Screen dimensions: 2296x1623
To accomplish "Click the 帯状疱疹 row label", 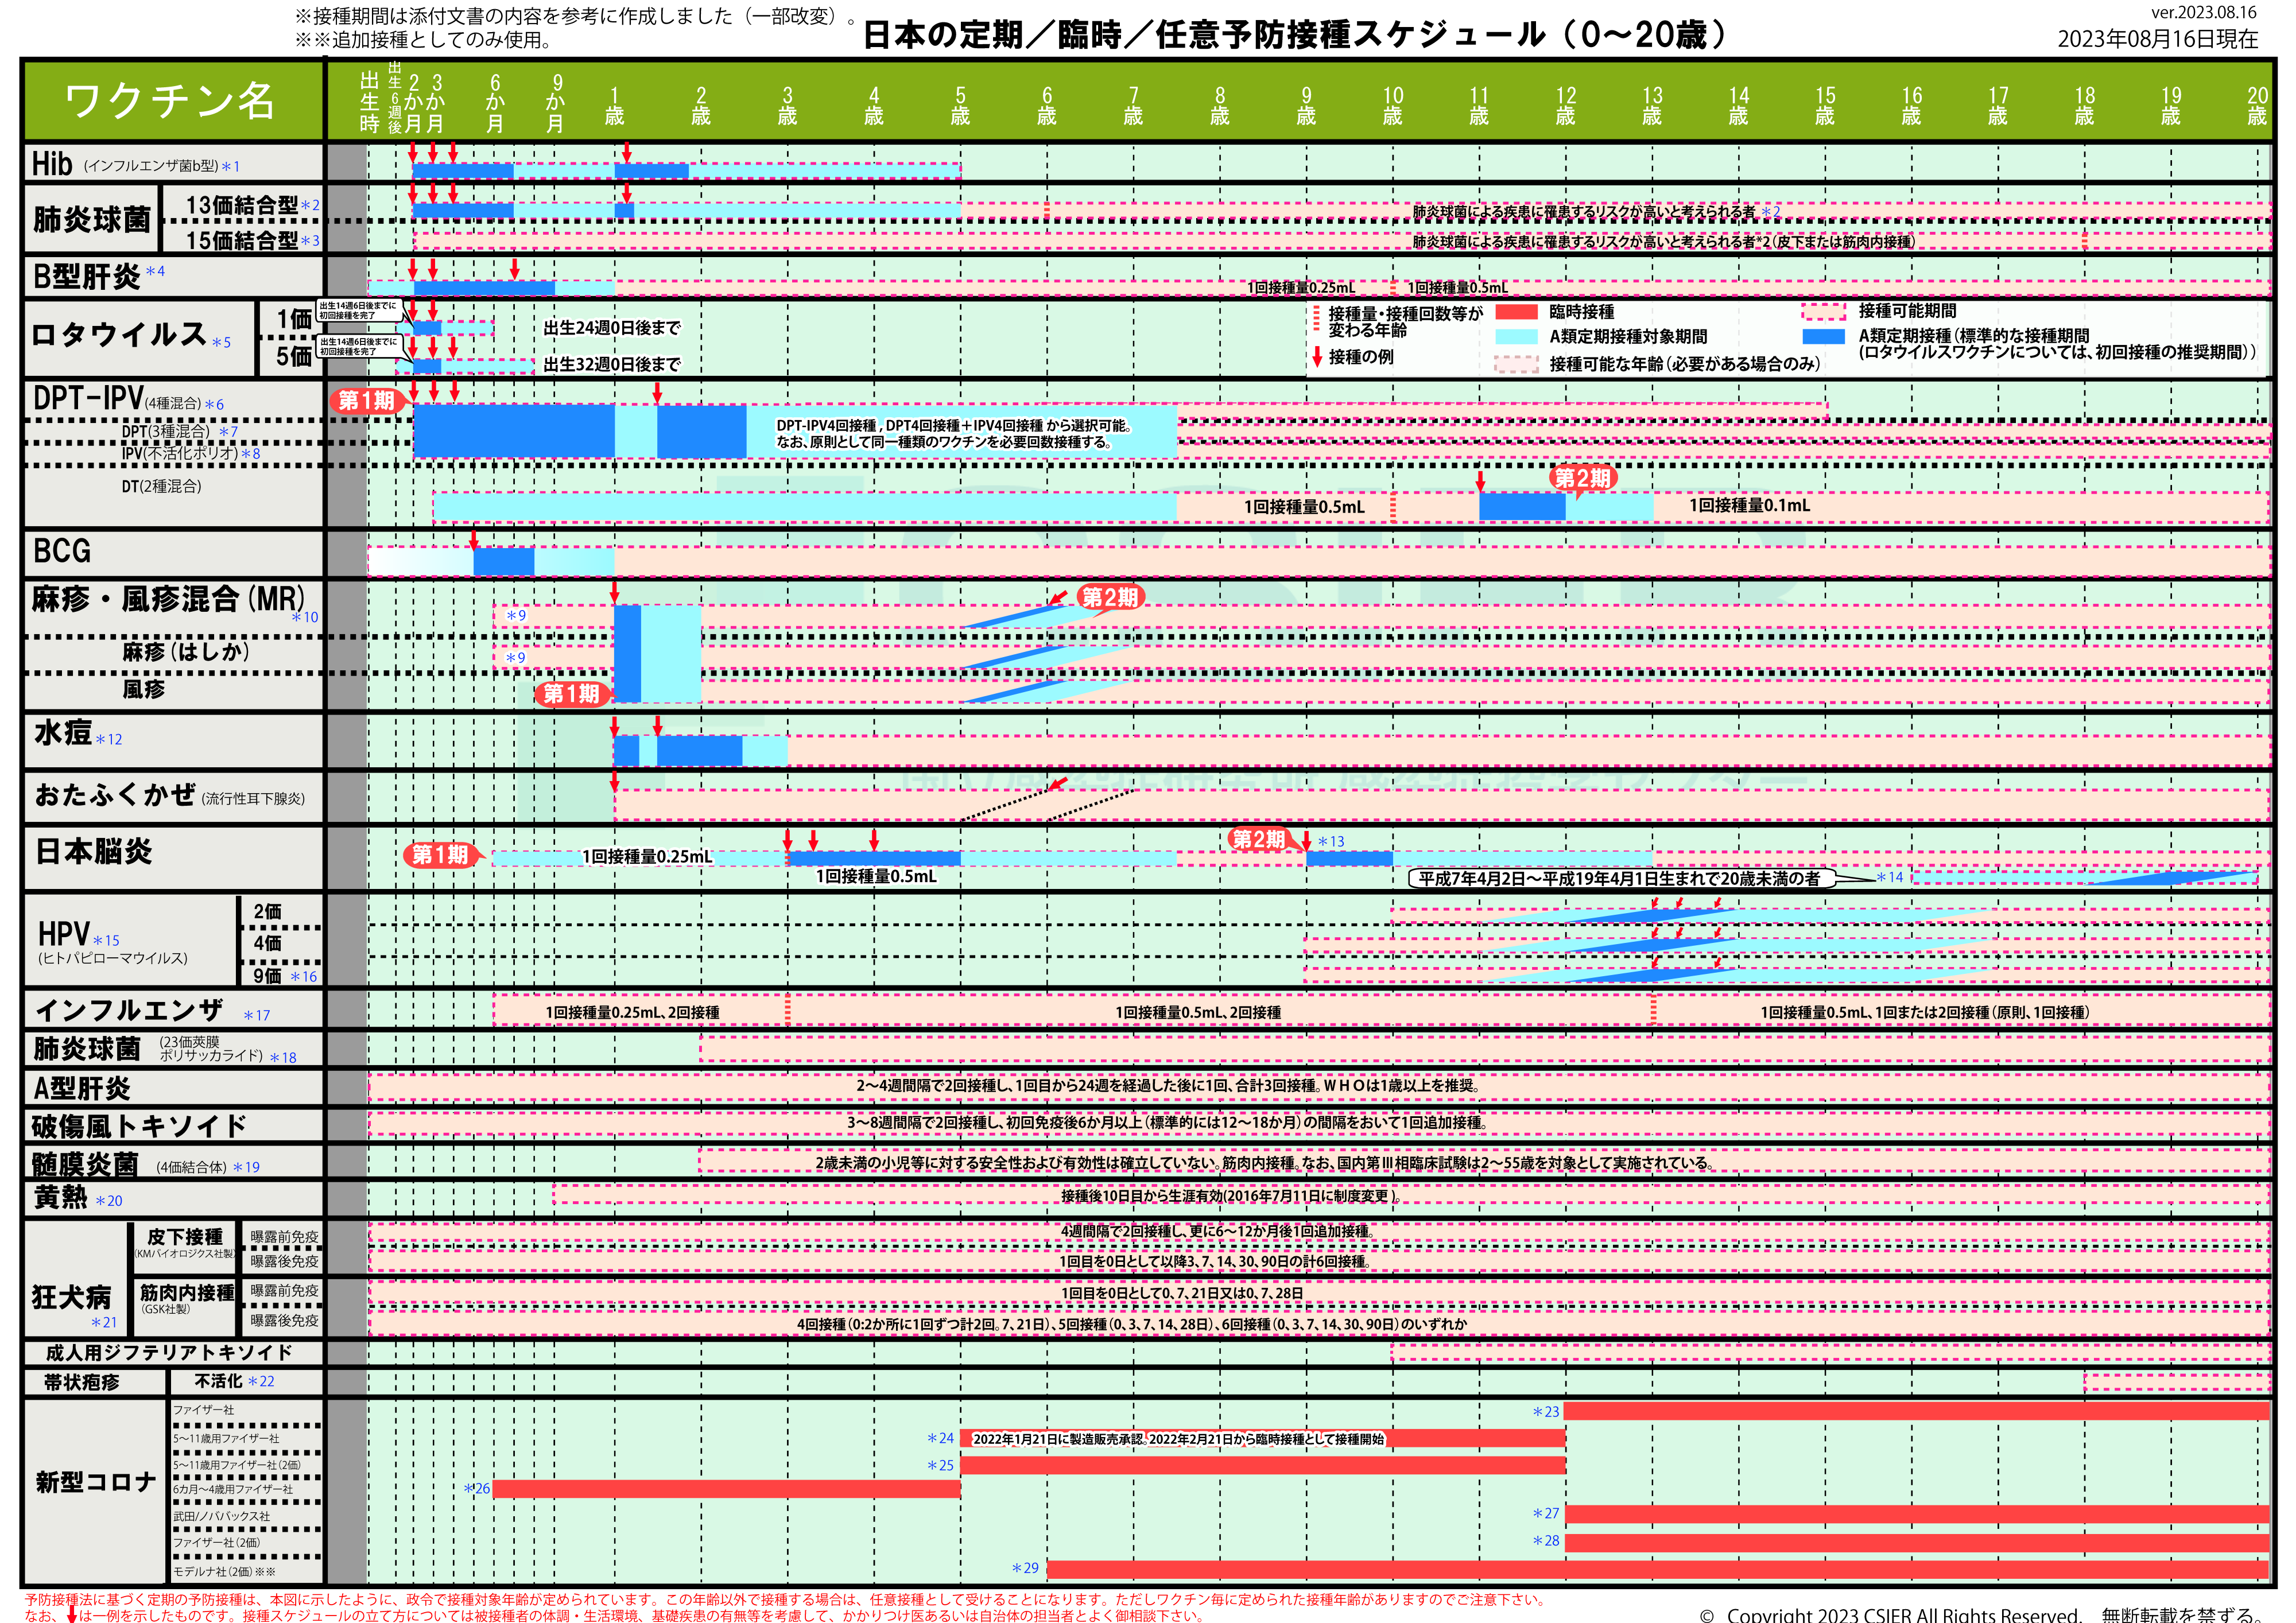I will pos(81,1382).
